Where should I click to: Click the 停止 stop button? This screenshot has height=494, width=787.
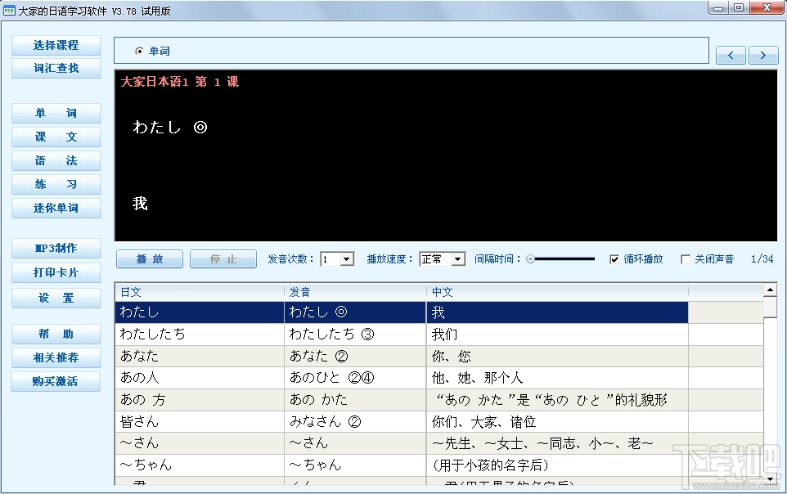pyautogui.click(x=223, y=259)
